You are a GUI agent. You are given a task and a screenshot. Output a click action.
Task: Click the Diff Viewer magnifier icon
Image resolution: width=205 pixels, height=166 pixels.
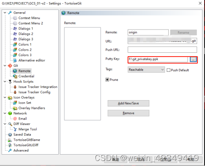(10, 124)
